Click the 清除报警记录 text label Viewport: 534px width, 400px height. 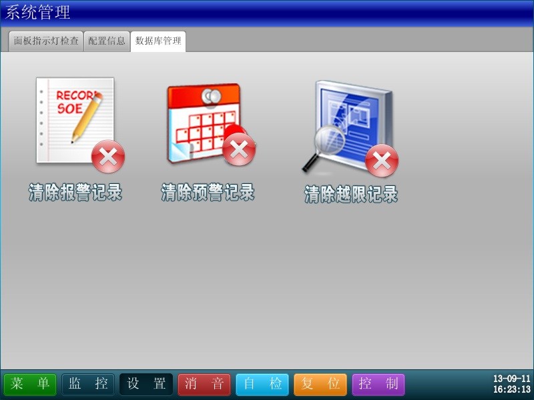75,193
